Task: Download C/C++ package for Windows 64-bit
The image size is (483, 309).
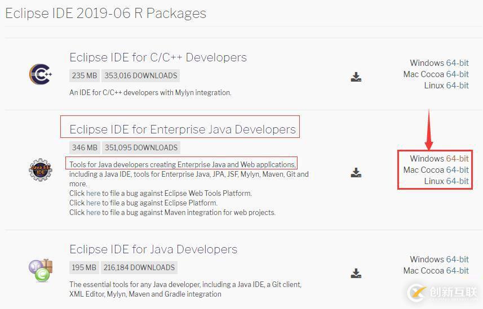Action: click(x=457, y=63)
